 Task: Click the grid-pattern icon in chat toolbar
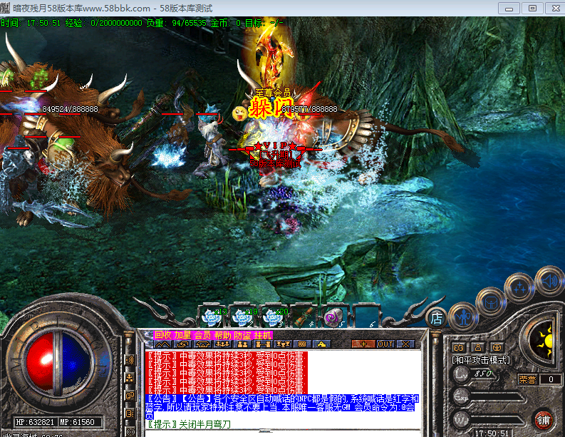click(x=302, y=344)
